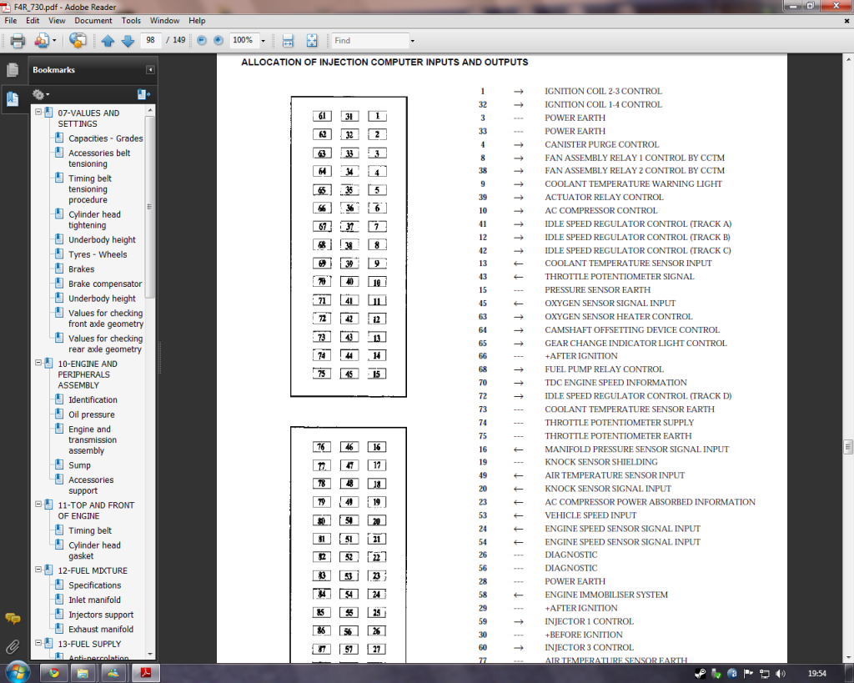This screenshot has width=854, height=683.
Task: Click the page number input field
Action: (x=151, y=40)
